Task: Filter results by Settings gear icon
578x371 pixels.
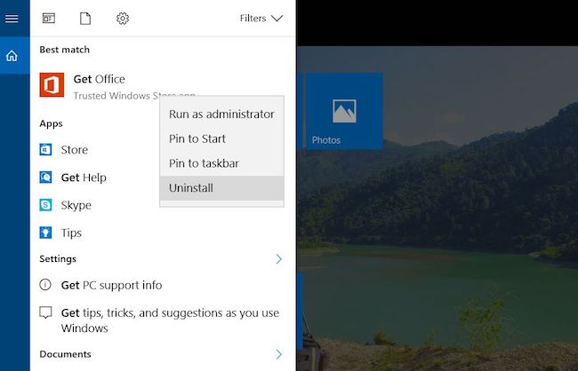Action: [123, 19]
